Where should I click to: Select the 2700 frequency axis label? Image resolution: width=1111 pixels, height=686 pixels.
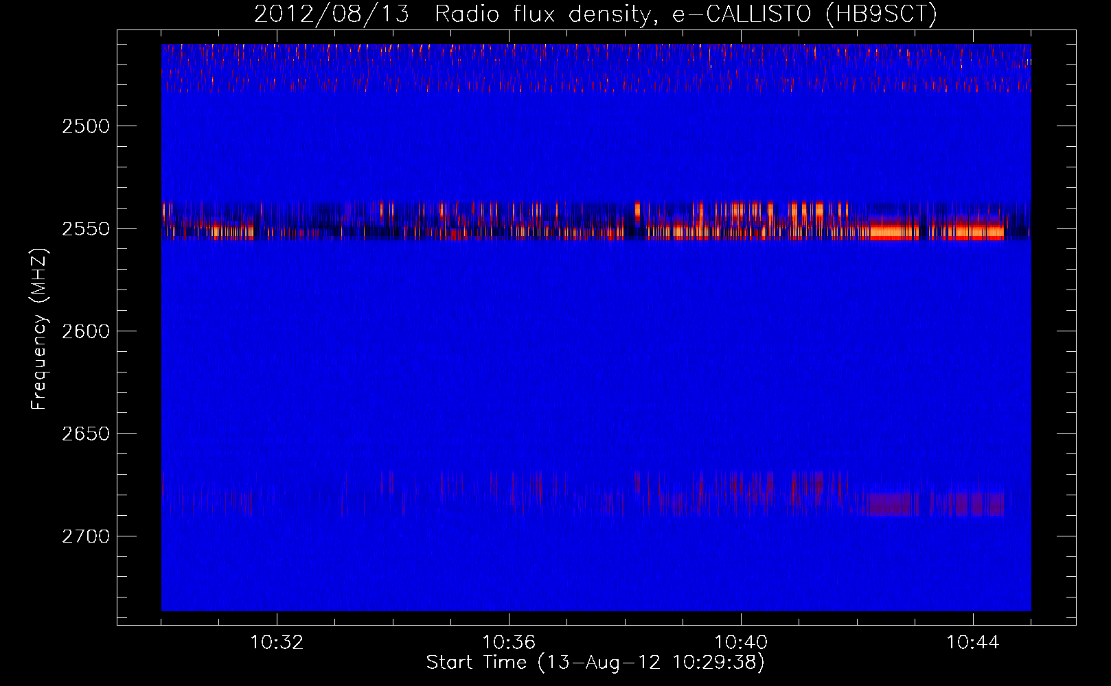pos(86,536)
